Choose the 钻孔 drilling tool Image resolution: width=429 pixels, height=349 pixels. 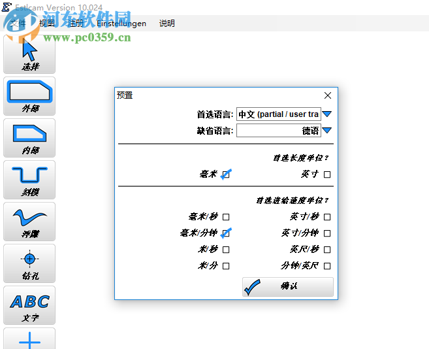click(x=29, y=263)
